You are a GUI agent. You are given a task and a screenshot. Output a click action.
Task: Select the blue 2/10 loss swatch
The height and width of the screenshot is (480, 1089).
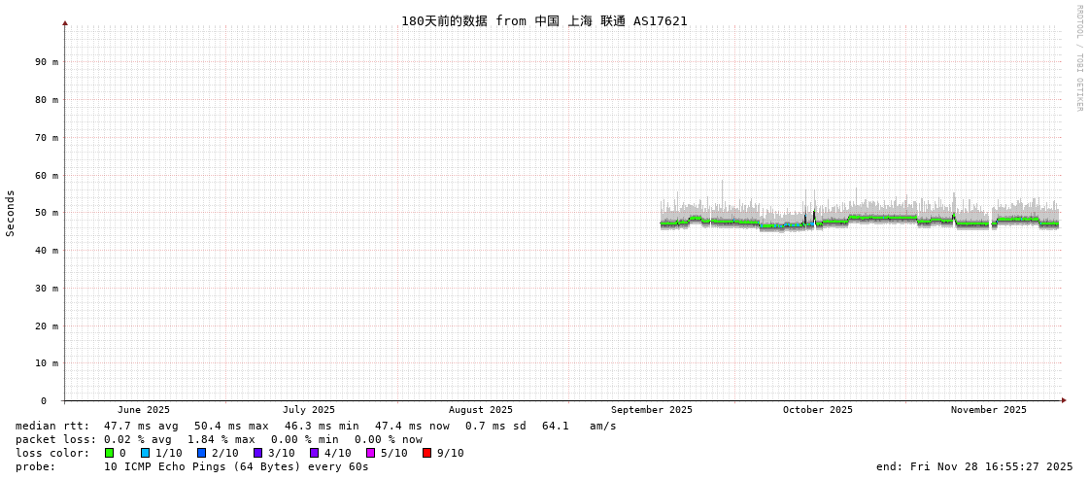pos(201,453)
